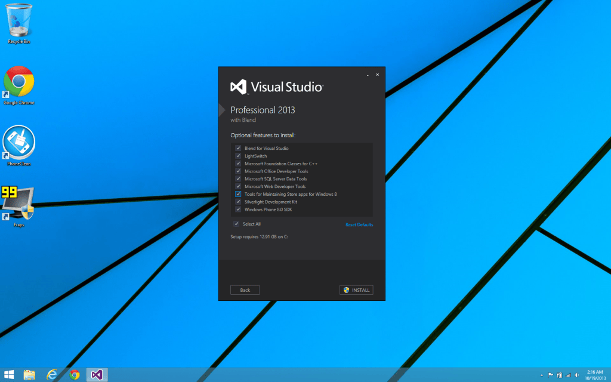Toggle the LightSwitch checkbox
The height and width of the screenshot is (382, 611).
(x=238, y=156)
